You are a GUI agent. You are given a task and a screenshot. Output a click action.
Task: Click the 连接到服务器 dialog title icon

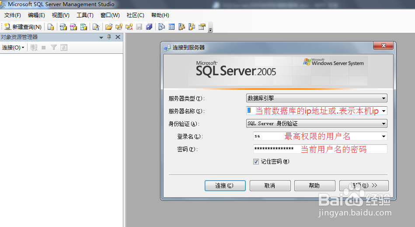point(167,48)
